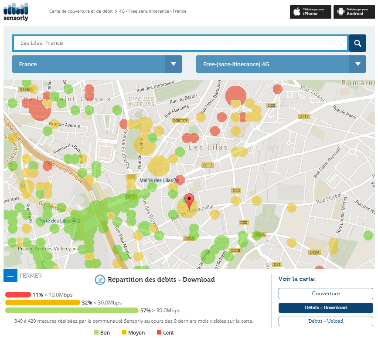Viewport: 378px width, 338px height.
Task: Click the Sensorly logo
Action: click(16, 12)
